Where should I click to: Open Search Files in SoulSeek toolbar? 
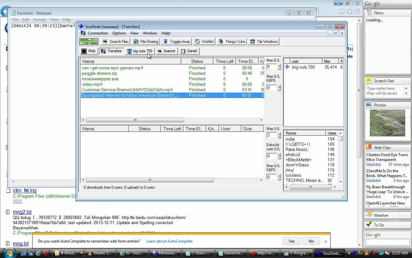tap(116, 42)
